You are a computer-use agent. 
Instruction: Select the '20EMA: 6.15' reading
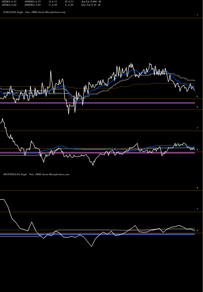click(x=9, y=2)
